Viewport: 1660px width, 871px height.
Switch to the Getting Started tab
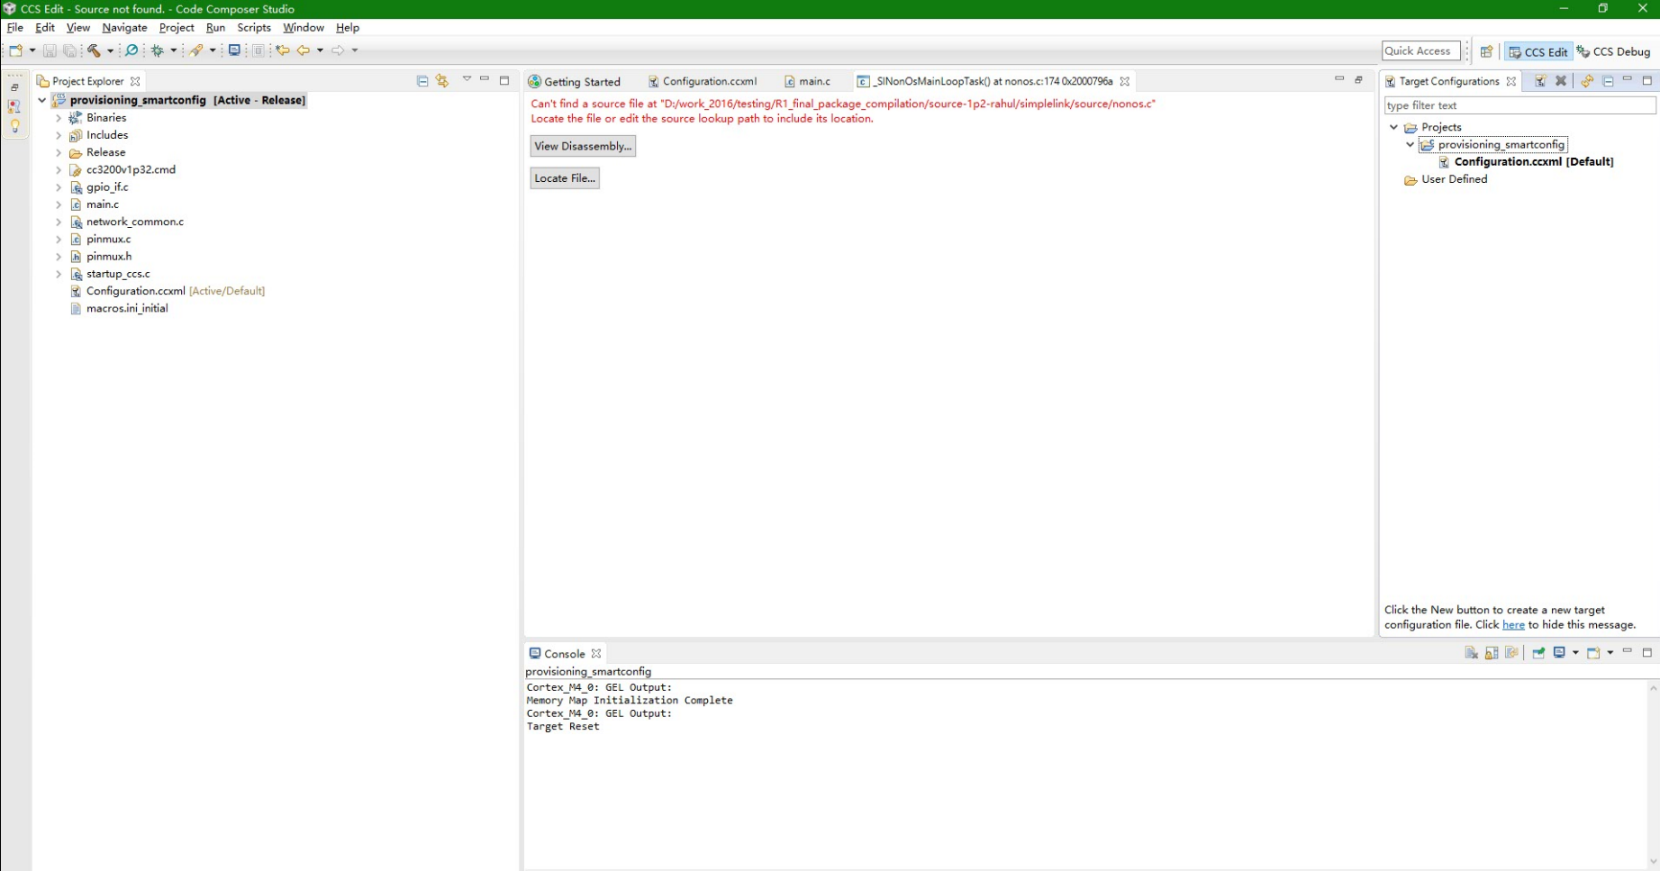[x=575, y=81]
